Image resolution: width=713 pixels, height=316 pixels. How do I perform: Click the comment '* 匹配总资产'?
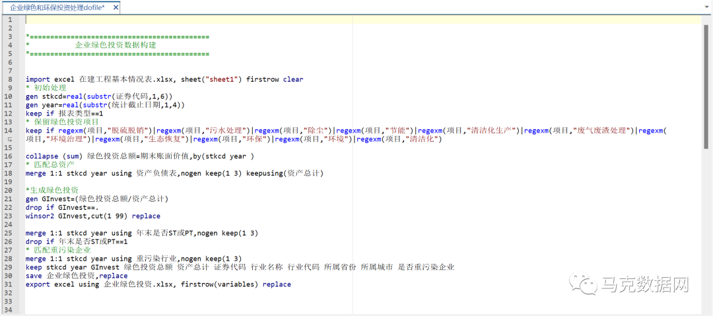click(x=50, y=164)
